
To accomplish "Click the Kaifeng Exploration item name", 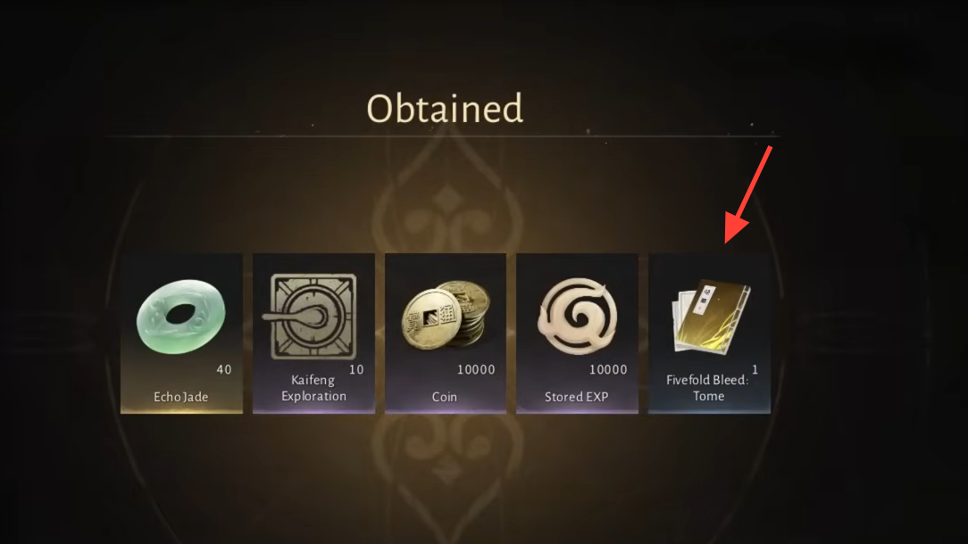I will 313,388.
